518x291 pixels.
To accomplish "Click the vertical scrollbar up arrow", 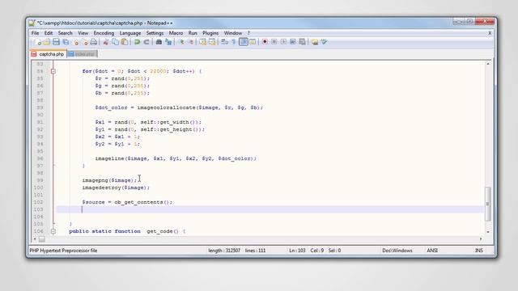I will click(x=488, y=64).
